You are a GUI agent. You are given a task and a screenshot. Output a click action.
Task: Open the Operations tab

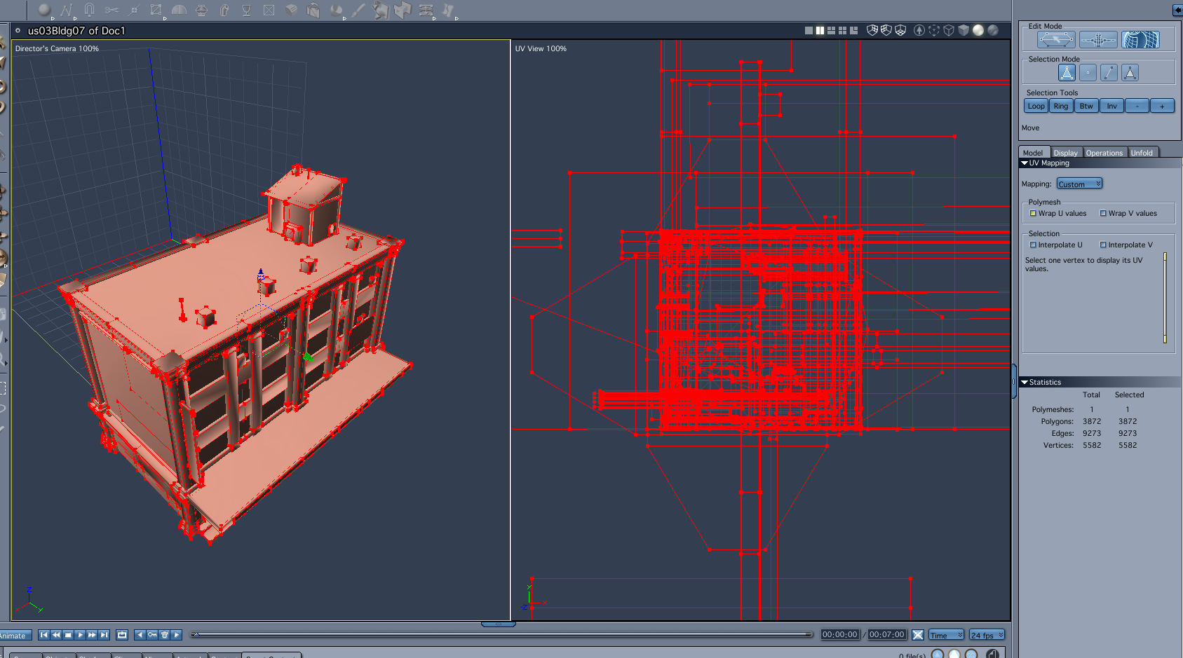1104,152
